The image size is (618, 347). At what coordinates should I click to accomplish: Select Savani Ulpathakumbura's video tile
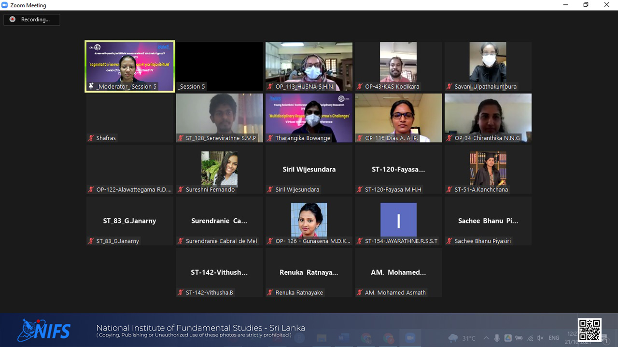[x=488, y=66]
